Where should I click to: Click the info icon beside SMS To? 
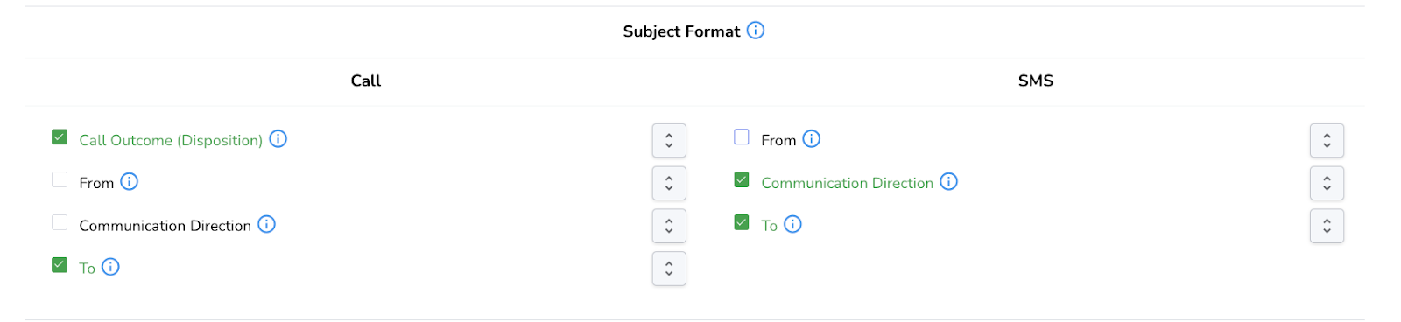(792, 225)
